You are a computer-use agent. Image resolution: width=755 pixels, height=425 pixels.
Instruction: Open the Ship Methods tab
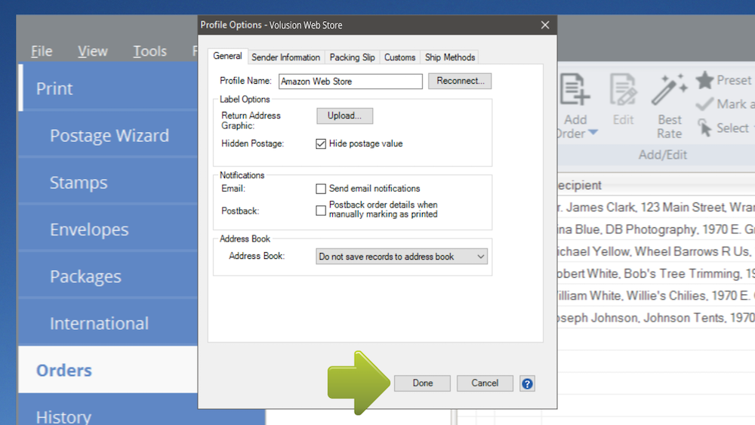[x=450, y=57]
